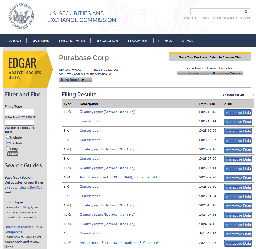
Task: Open the 2025-07-15 Quarterly report link
Action: [x=107, y=149]
